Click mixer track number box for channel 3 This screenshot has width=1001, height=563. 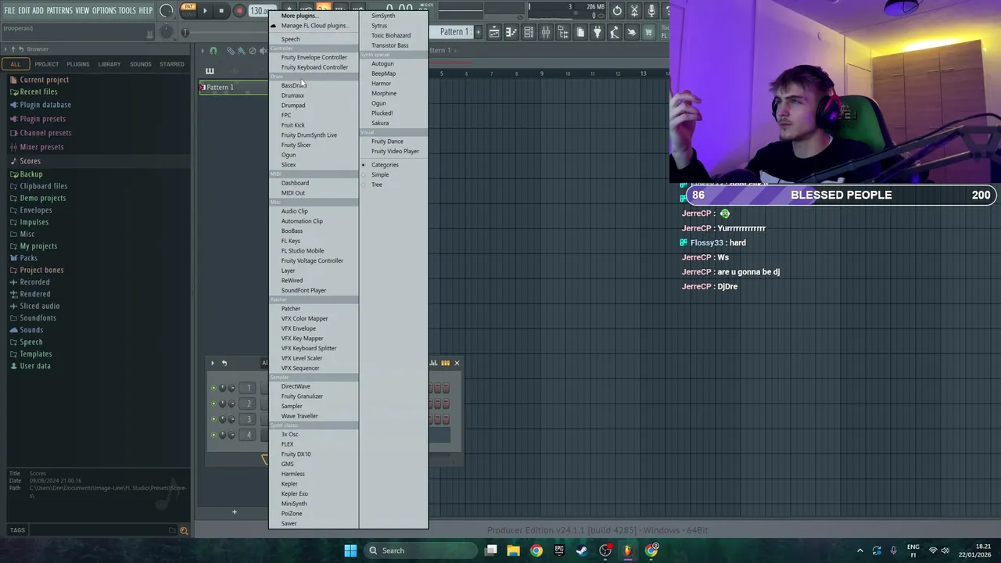click(249, 419)
